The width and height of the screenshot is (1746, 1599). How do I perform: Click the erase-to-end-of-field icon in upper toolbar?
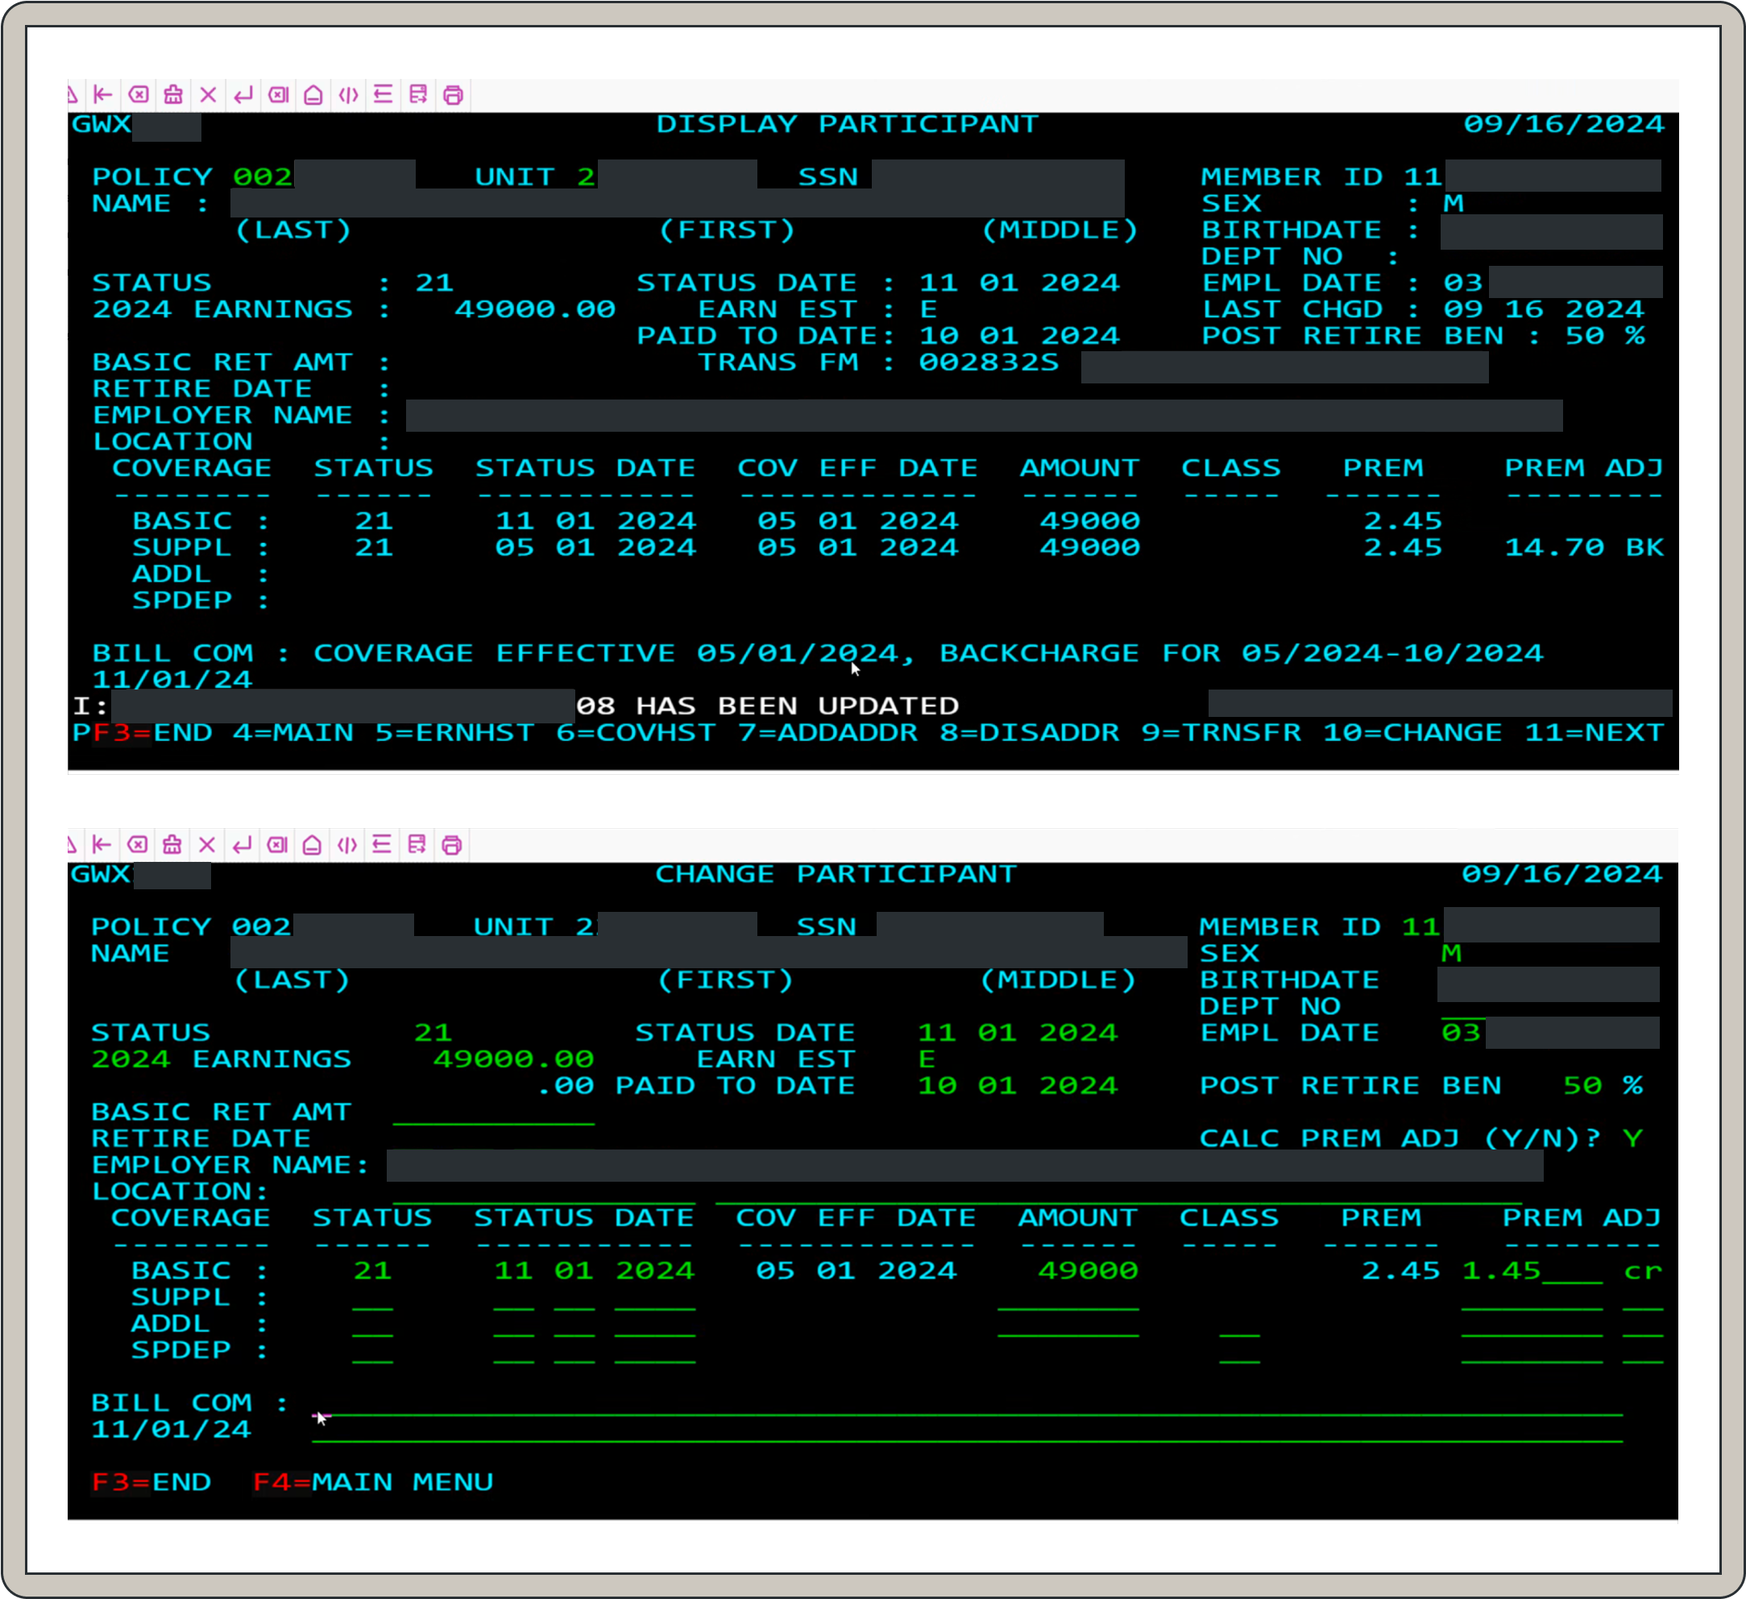point(278,95)
